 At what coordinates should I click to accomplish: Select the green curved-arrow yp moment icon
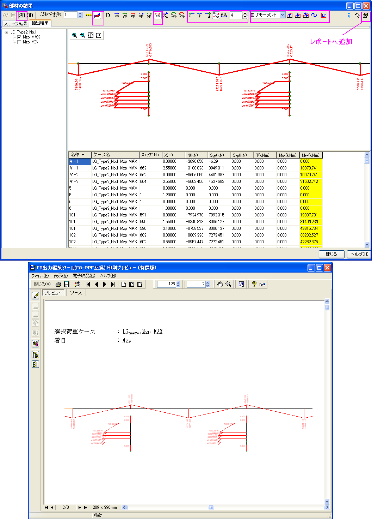click(149, 15)
